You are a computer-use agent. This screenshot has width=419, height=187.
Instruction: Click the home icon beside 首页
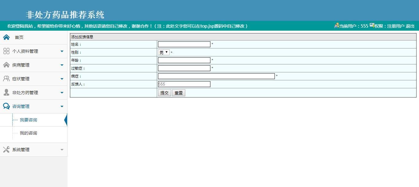6,37
